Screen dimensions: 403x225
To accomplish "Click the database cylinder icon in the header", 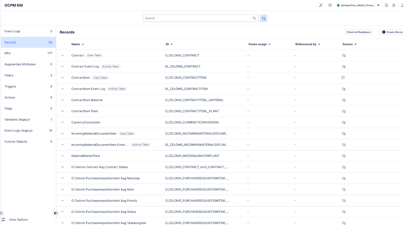I will click(x=330, y=5).
